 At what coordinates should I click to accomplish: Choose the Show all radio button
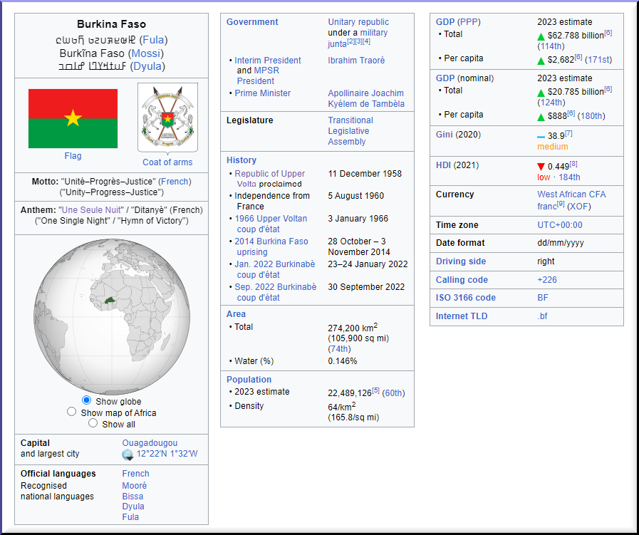tap(93, 423)
